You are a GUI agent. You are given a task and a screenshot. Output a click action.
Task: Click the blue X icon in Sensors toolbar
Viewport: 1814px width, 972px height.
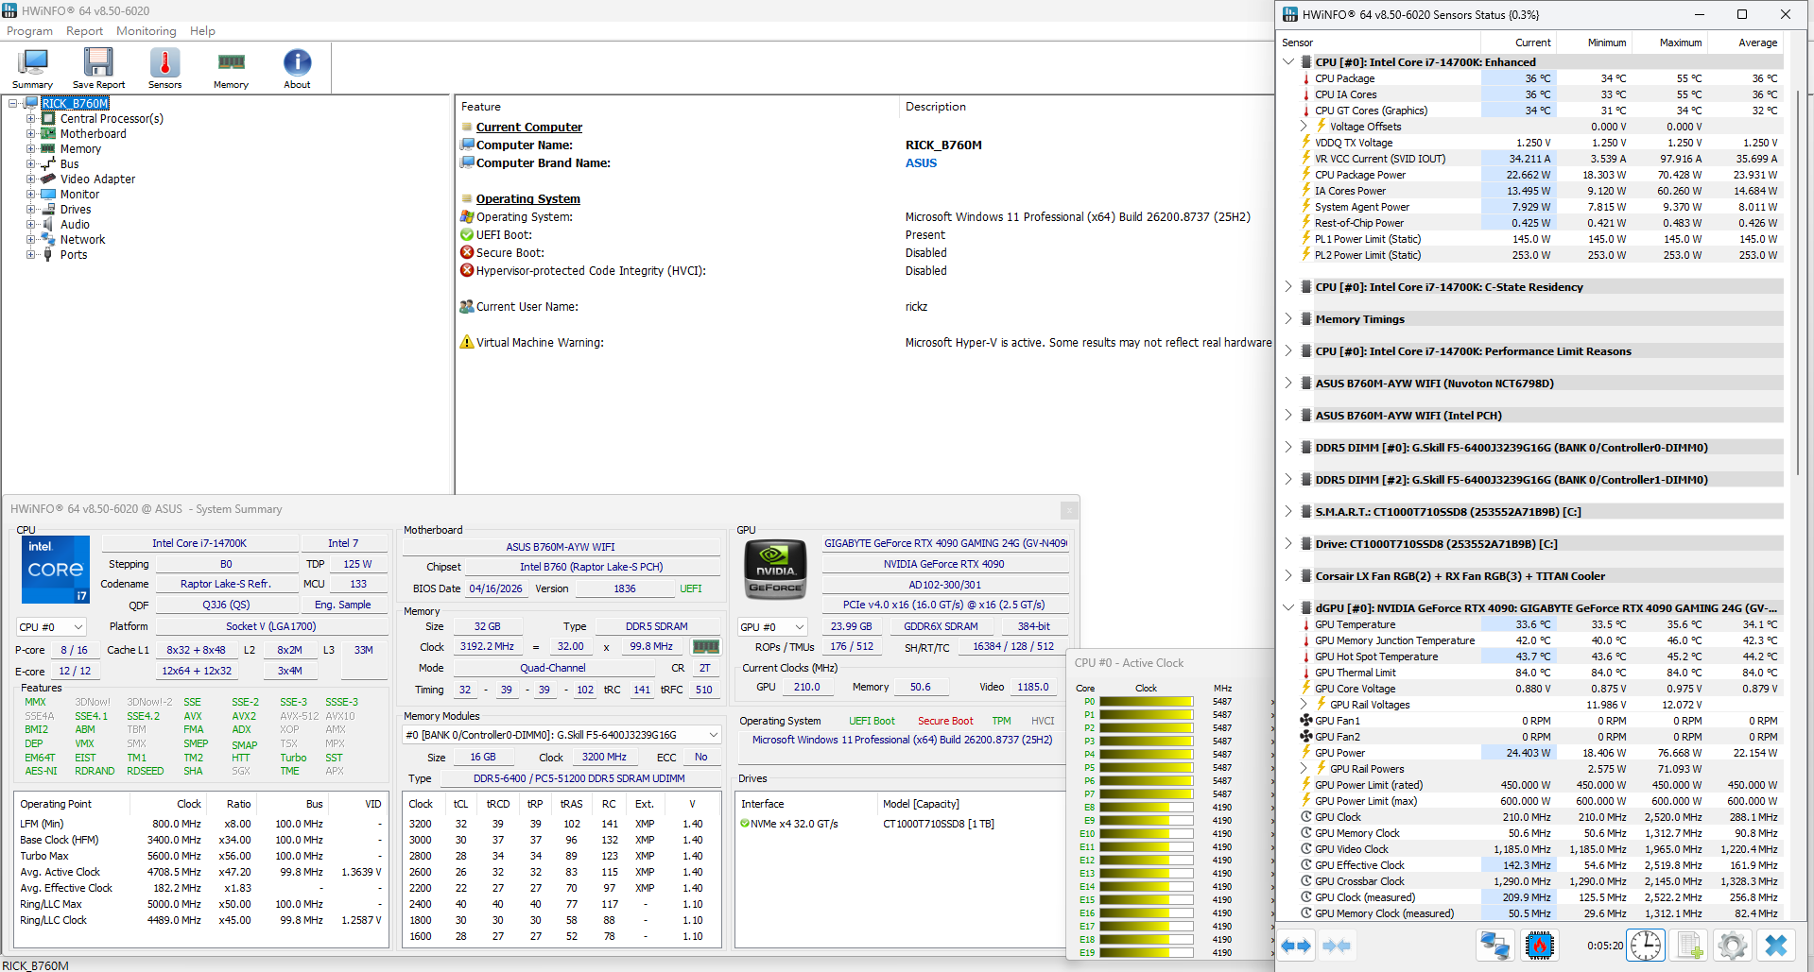1776,946
